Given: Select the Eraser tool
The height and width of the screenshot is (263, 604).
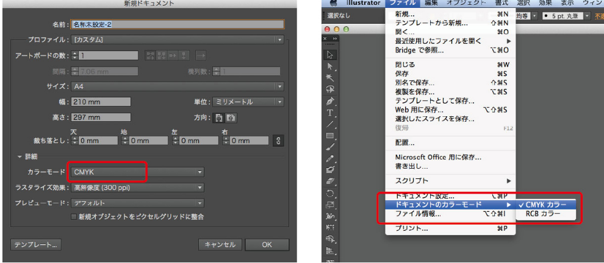Looking at the screenshot, I should coord(329,181).
